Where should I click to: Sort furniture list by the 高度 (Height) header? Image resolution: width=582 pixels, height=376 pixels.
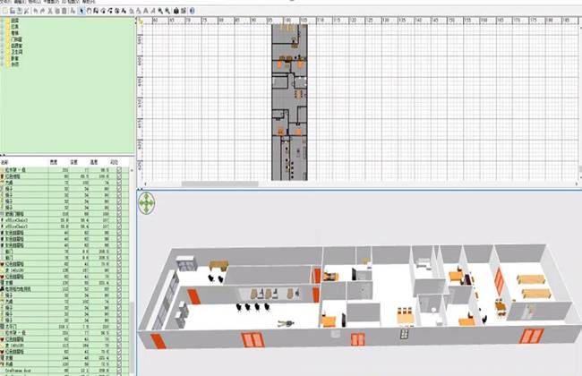point(94,162)
